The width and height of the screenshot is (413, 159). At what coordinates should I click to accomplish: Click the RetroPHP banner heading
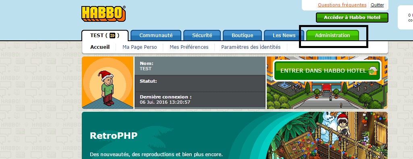[x=114, y=136]
